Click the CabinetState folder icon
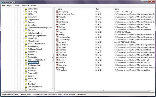The image size is (156, 97). [26, 9]
